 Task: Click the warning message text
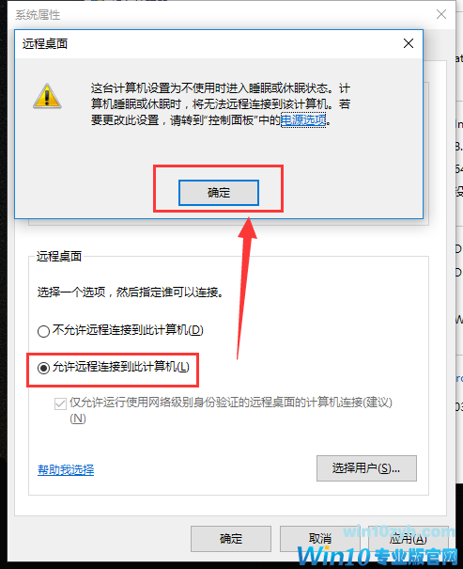click(221, 104)
